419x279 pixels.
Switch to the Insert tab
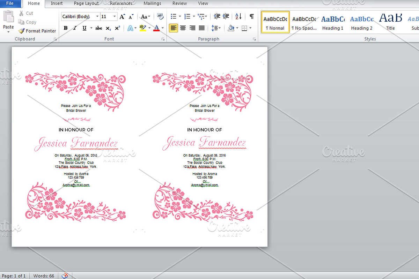tap(57, 3)
